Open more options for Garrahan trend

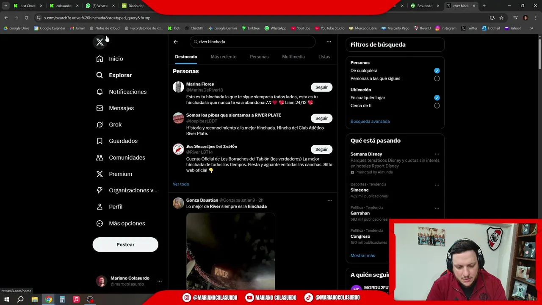(x=437, y=208)
